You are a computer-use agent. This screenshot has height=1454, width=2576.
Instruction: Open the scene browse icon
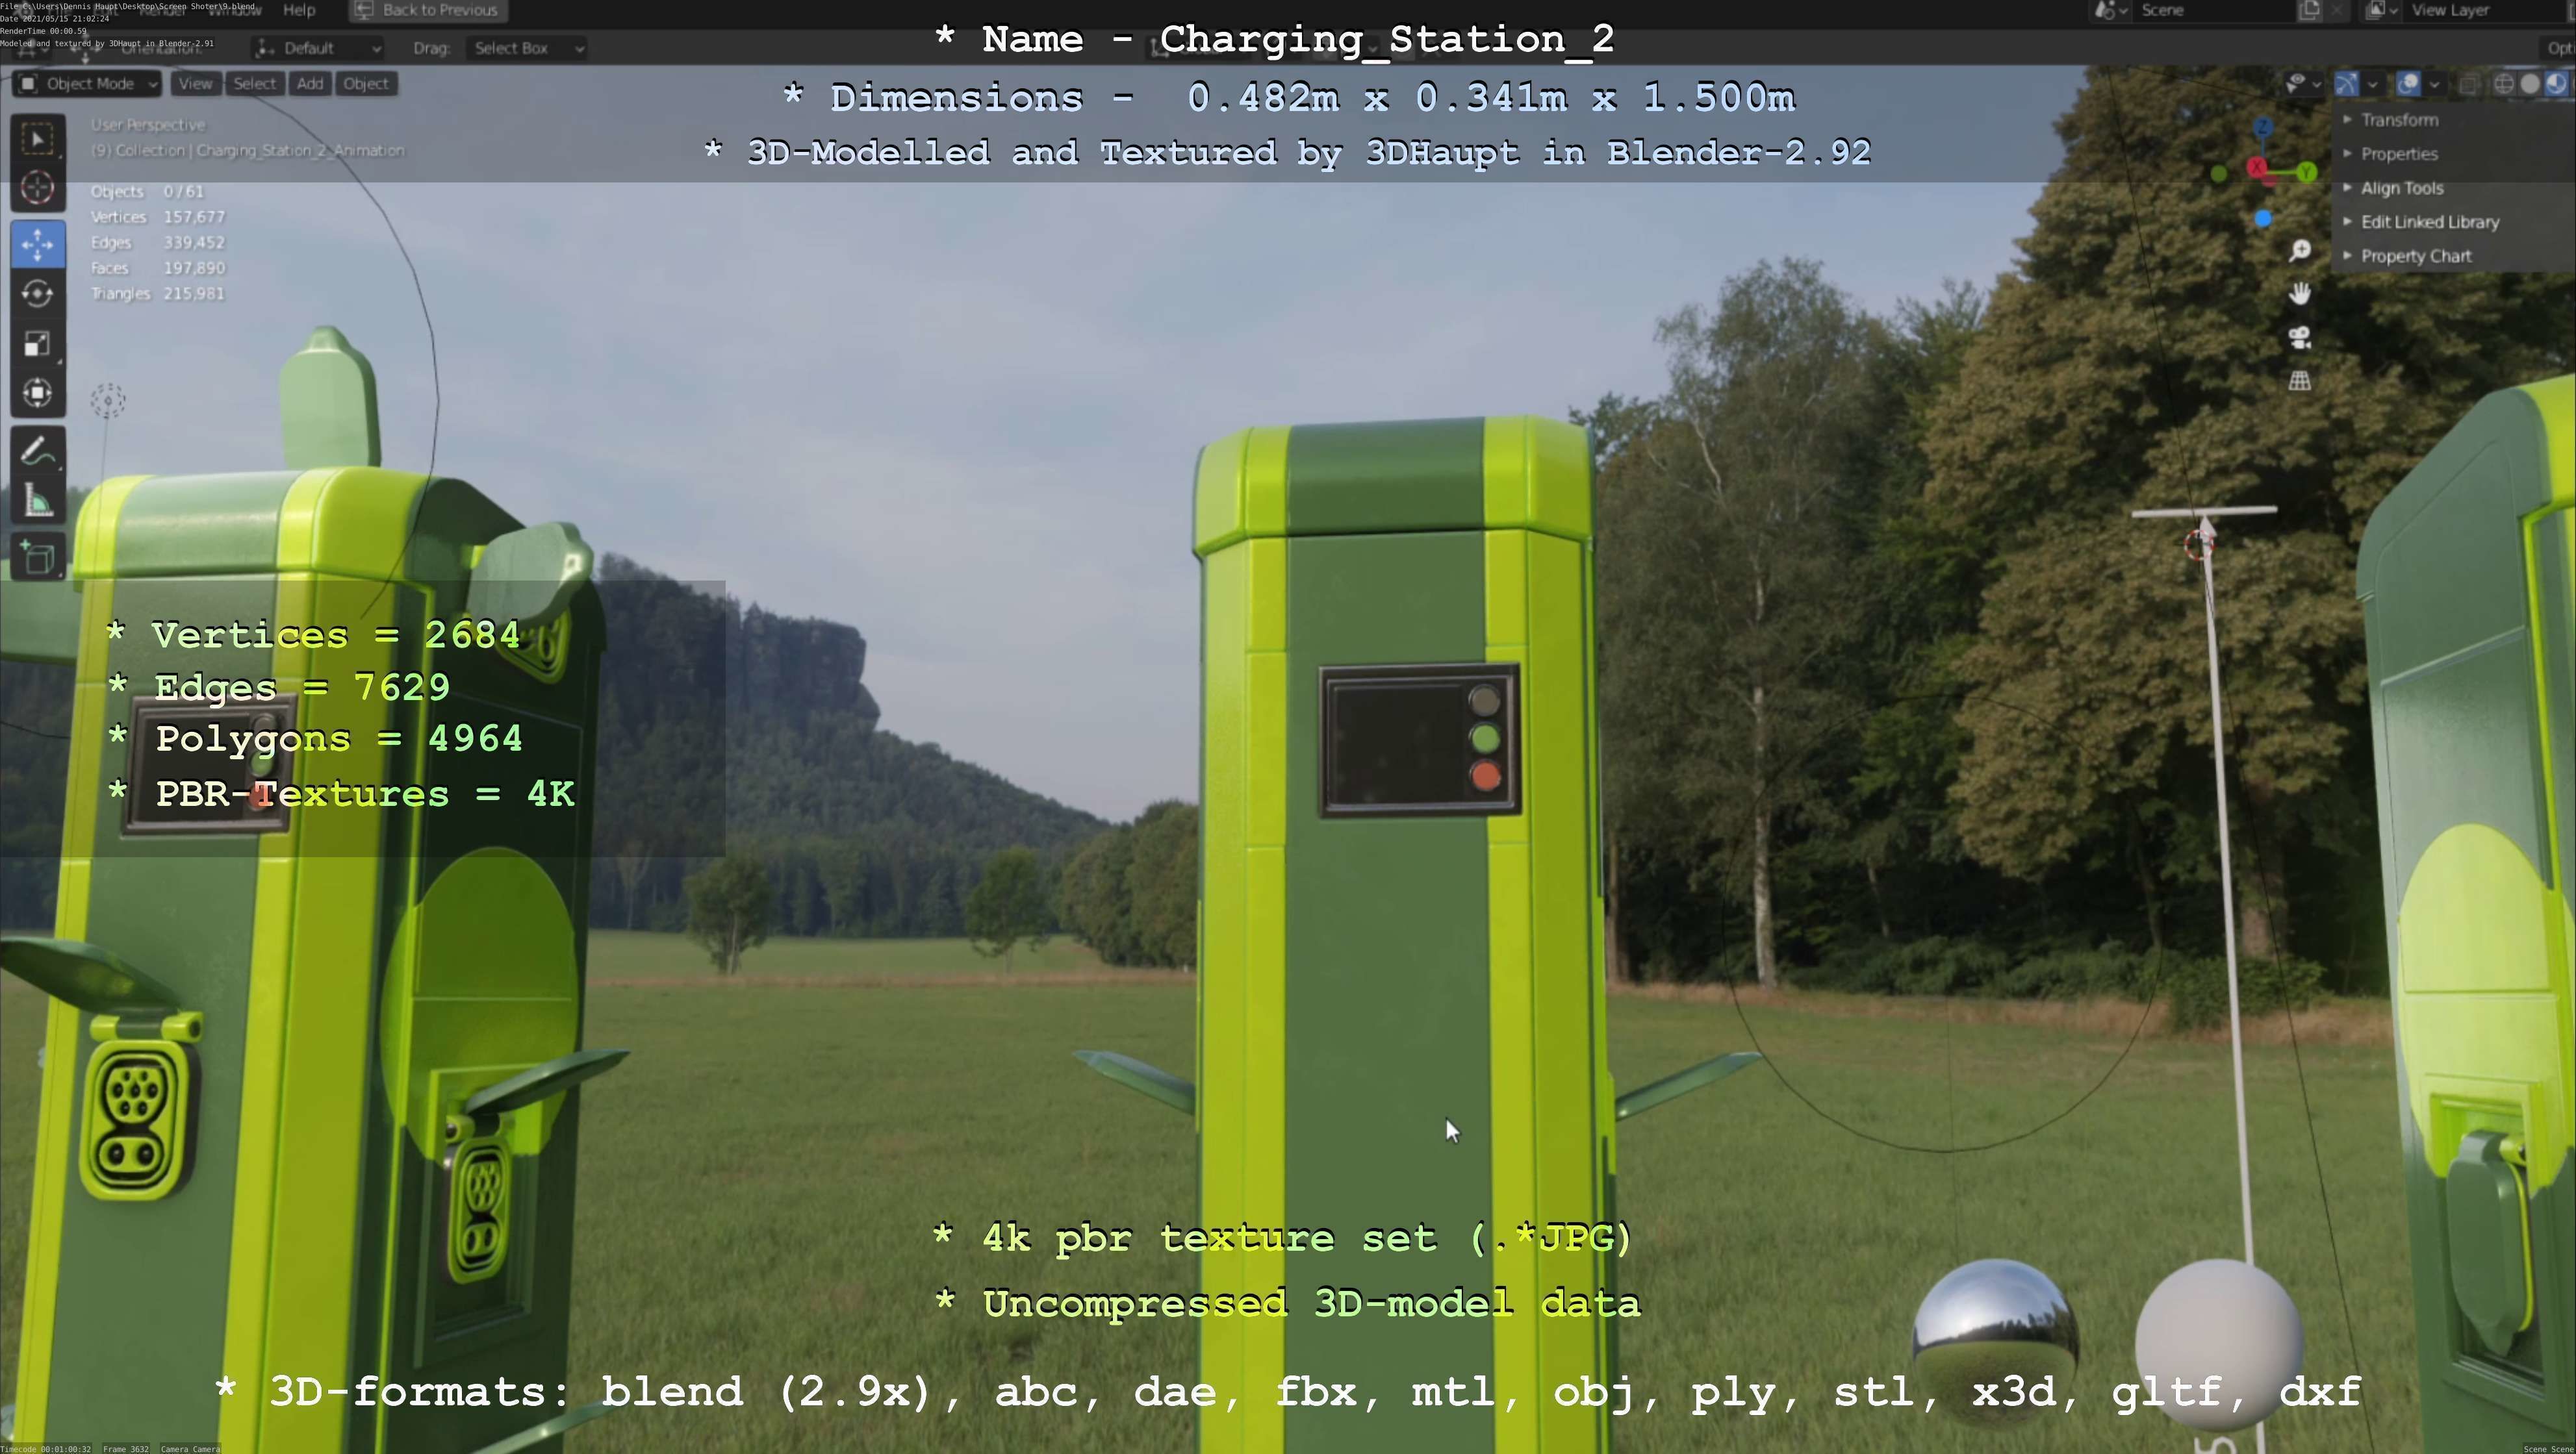pos(2111,10)
